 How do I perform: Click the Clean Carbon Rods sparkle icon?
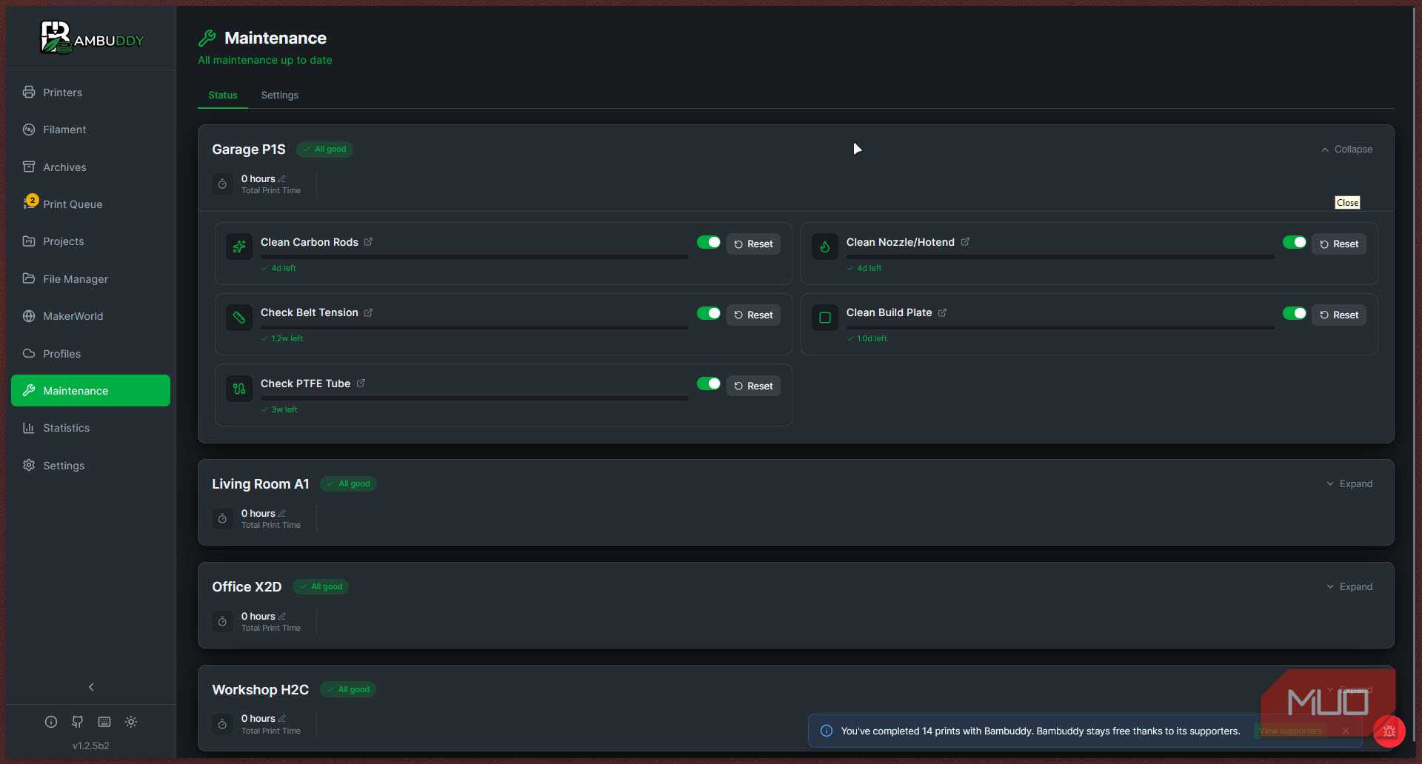tap(239, 247)
